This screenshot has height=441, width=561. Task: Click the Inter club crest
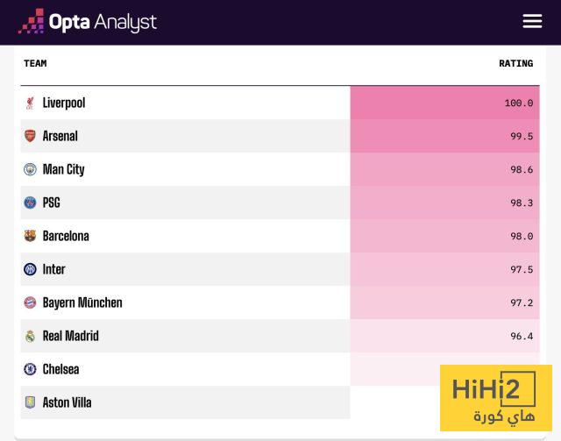[30, 270]
